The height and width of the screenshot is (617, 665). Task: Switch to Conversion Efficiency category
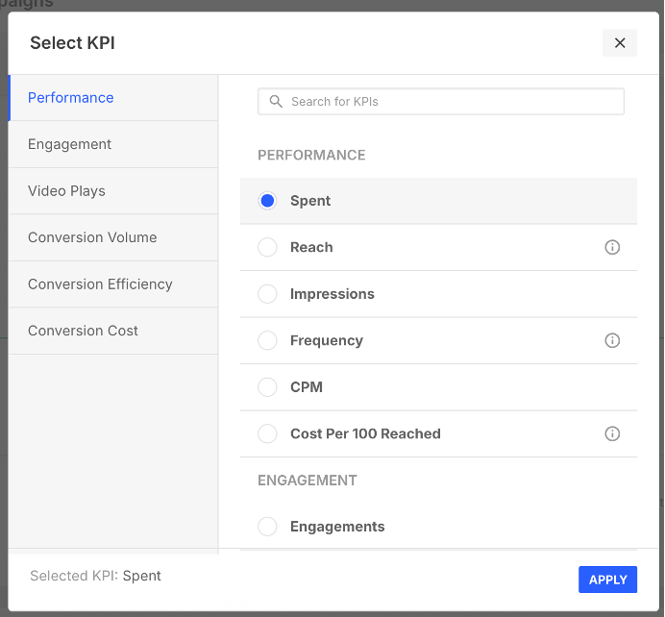coord(113,284)
